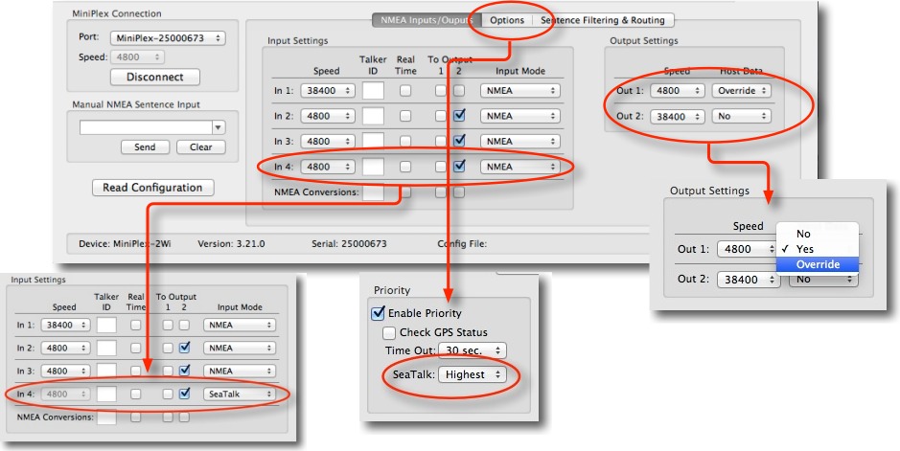Open In 4 NMEA Input Mode dropdown in main window

point(520,167)
